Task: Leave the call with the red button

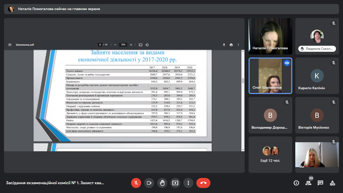Action: click(203, 183)
